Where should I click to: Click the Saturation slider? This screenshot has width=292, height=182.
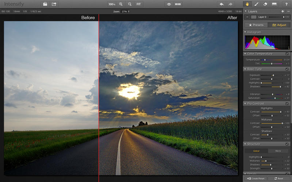(272, 98)
